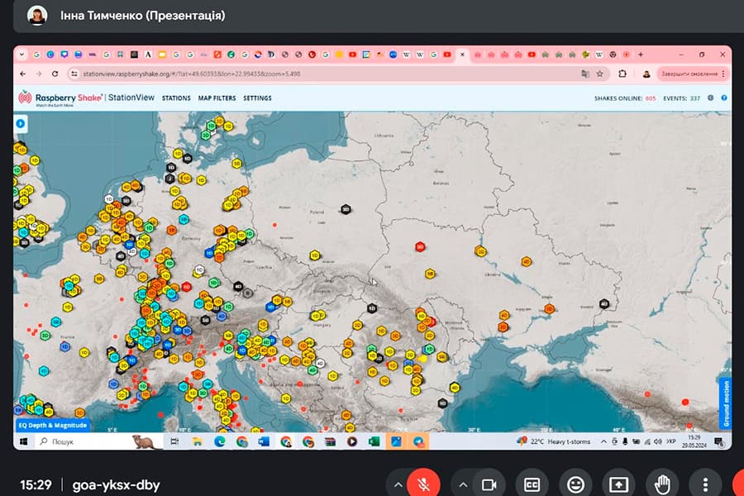Reload the page in the browser
The image size is (744, 496).
[55, 74]
